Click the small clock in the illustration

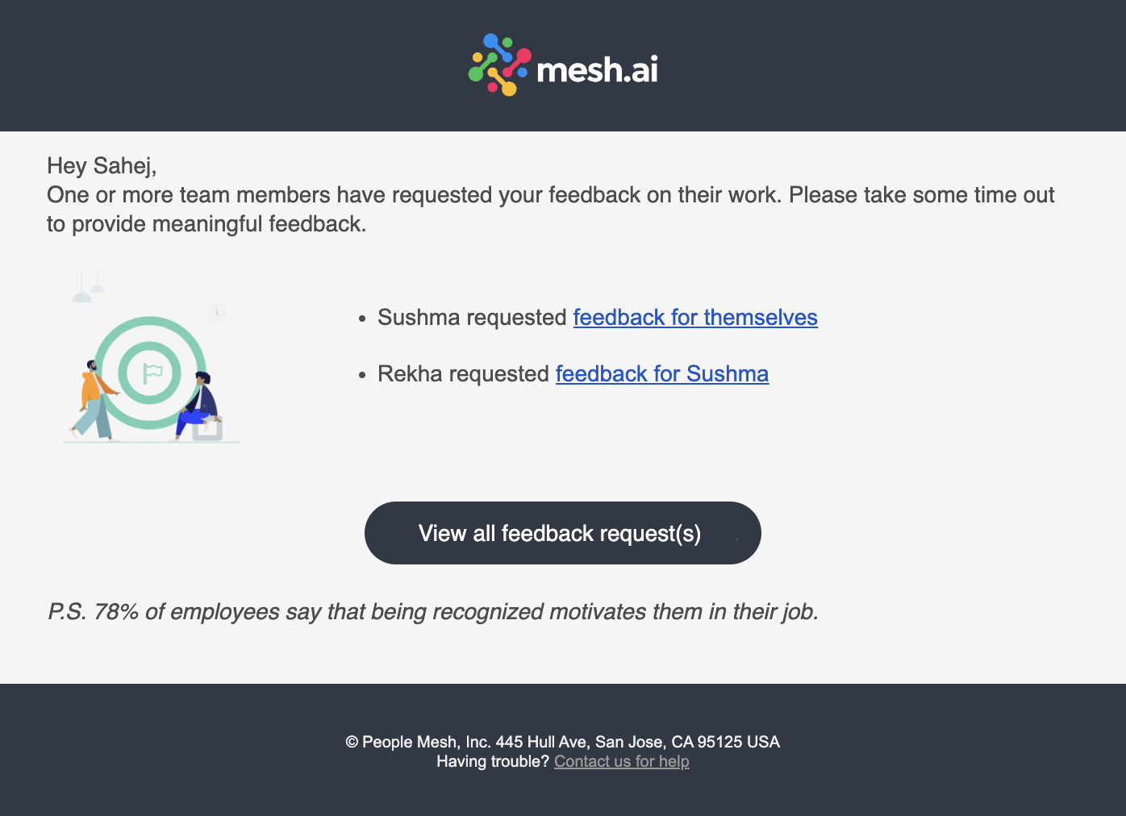pyautogui.click(x=216, y=312)
